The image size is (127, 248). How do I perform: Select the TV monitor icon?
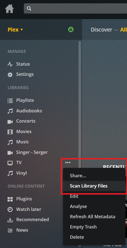pyautogui.click(x=10, y=163)
